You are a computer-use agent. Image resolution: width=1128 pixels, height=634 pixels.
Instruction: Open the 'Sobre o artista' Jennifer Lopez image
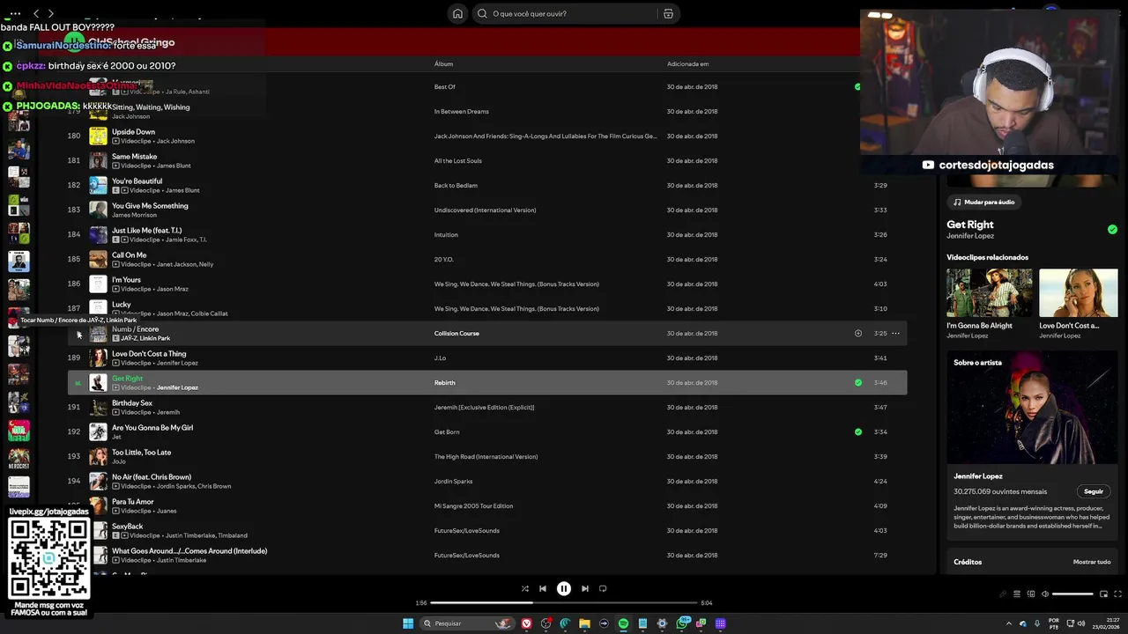click(1032, 408)
